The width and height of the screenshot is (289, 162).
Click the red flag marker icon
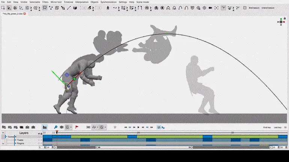click(77, 127)
